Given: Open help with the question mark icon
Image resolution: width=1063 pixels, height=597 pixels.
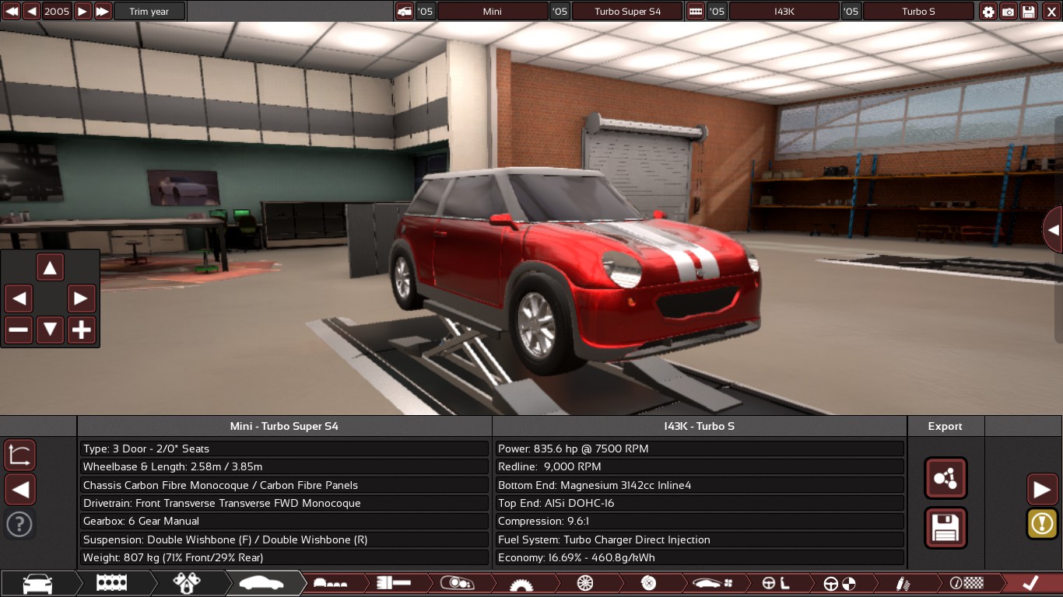Looking at the screenshot, I should click(19, 524).
